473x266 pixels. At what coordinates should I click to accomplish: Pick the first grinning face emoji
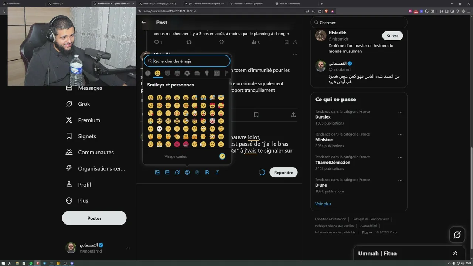pos(150,98)
